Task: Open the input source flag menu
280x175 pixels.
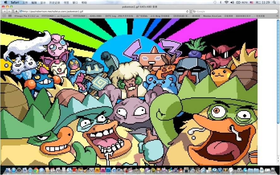Action: (251, 3)
